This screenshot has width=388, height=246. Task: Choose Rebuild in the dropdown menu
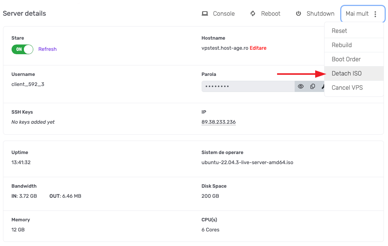(x=342, y=45)
